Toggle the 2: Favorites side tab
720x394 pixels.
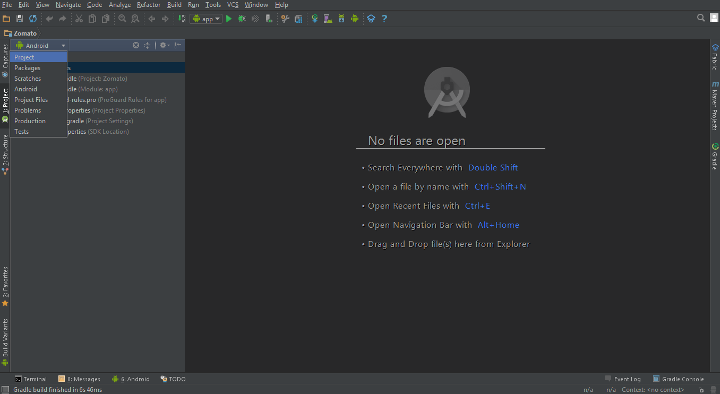[5, 287]
